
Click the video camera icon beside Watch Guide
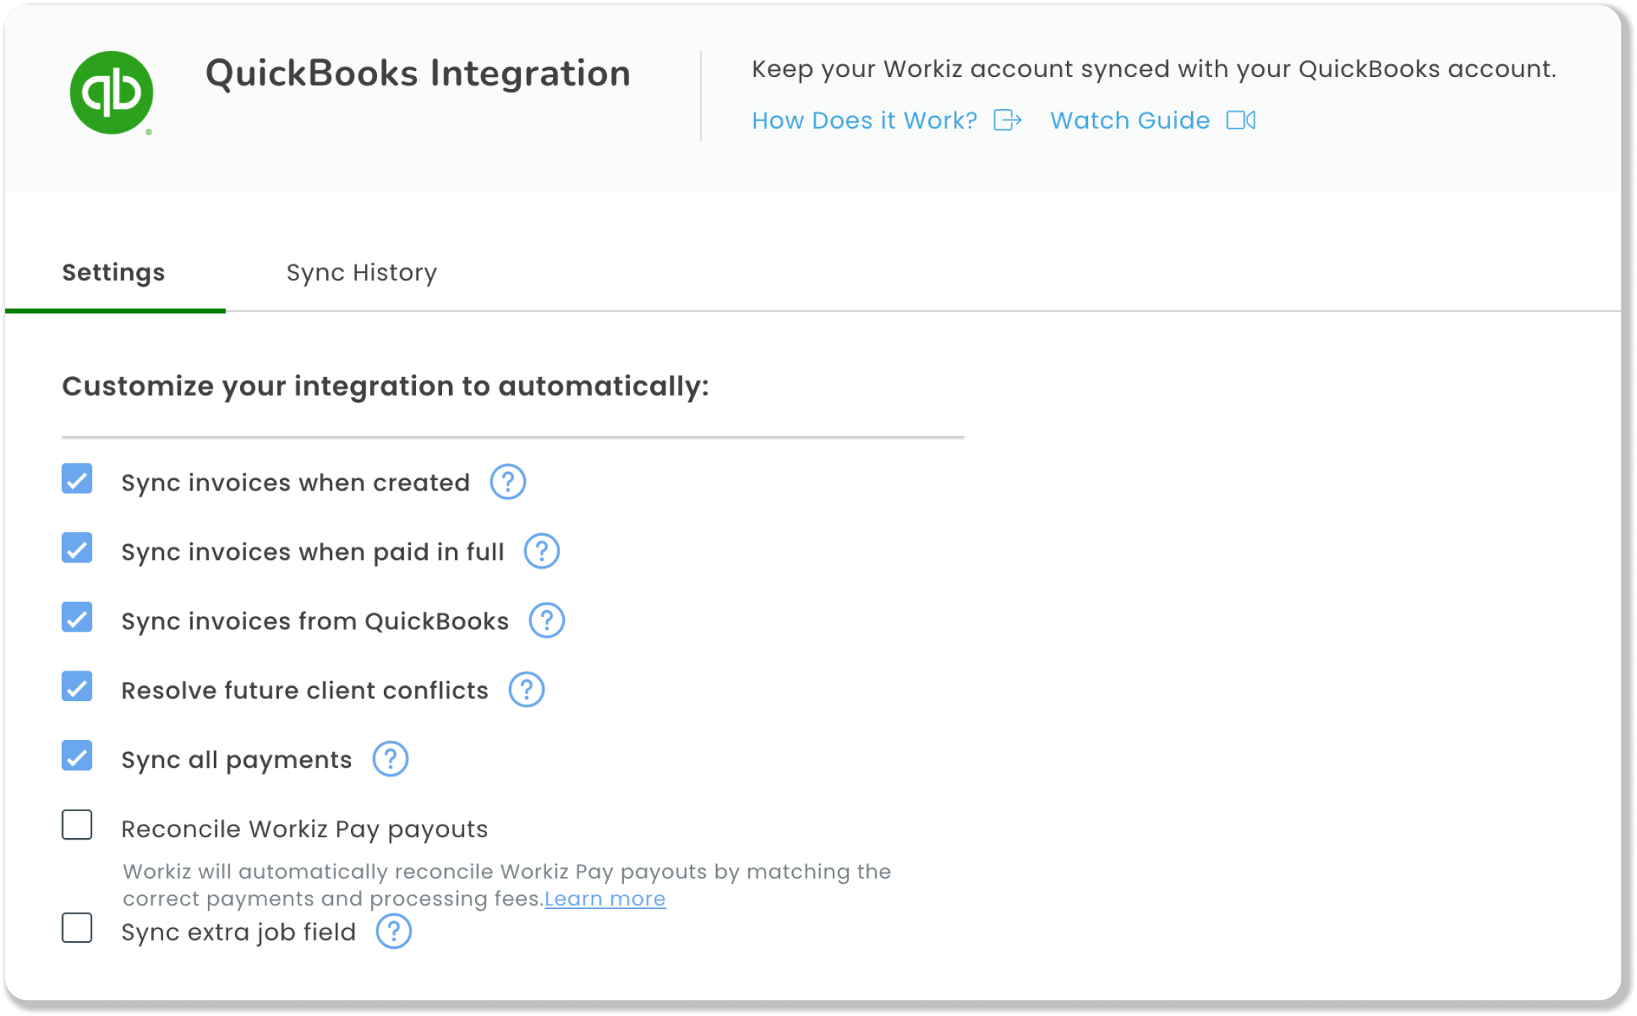tap(1240, 120)
